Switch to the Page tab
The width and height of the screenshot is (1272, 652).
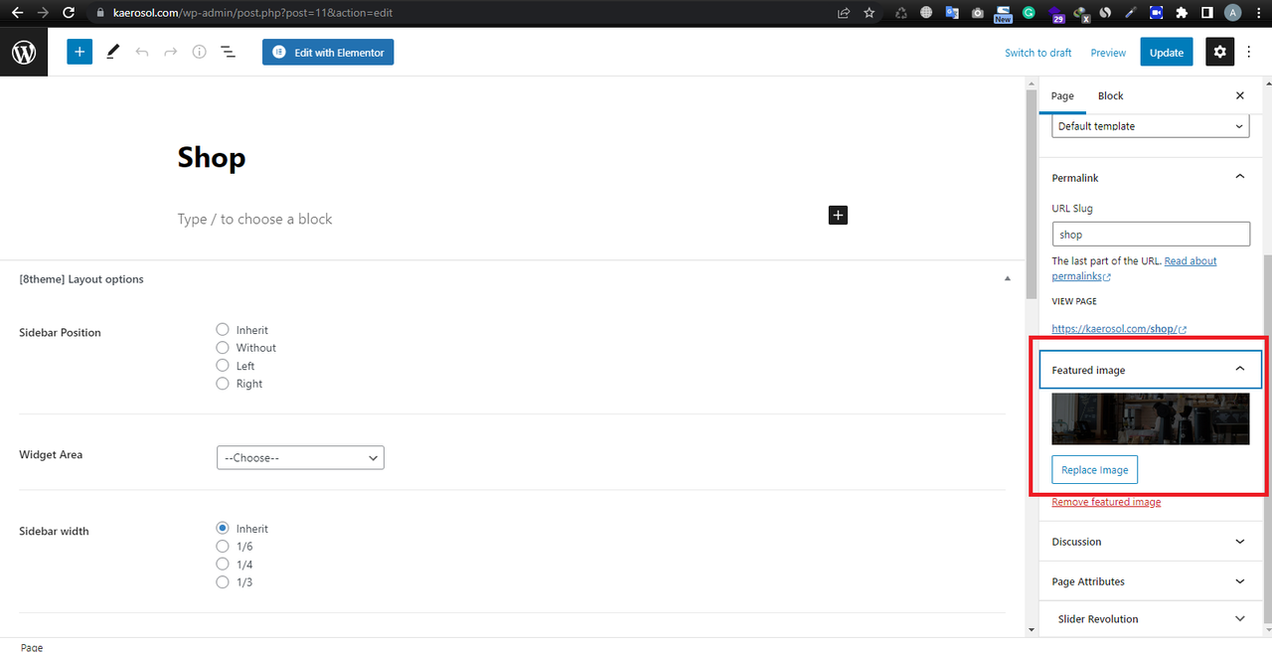1062,95
